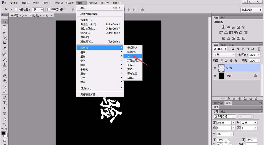
Task: Open the 文件(F) menu
Action: click(14, 3)
